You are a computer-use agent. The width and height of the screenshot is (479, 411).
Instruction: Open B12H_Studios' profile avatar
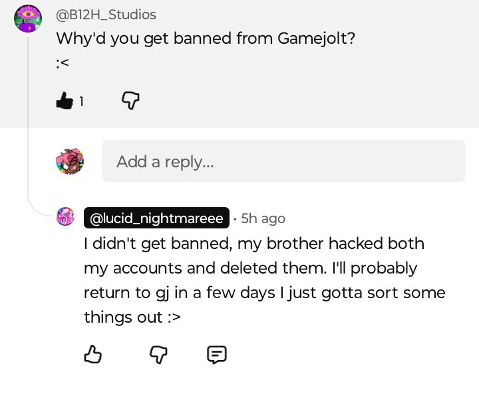pyautogui.click(x=30, y=18)
